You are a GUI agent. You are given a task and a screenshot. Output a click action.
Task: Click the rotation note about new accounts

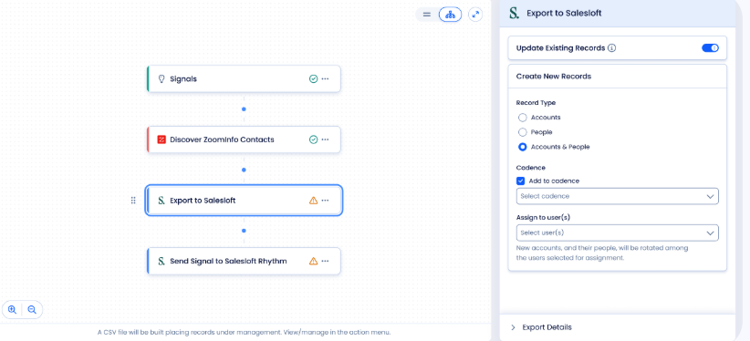click(x=601, y=253)
